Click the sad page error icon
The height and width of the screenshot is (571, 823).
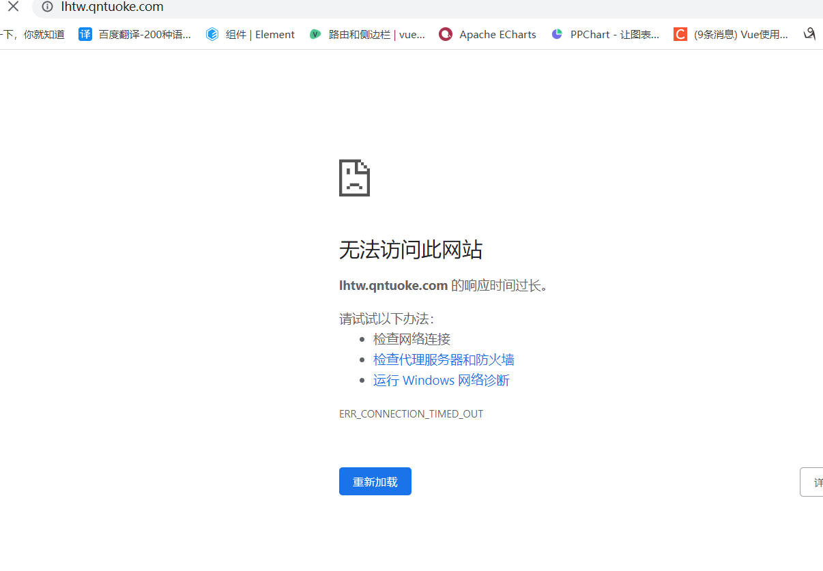click(354, 177)
